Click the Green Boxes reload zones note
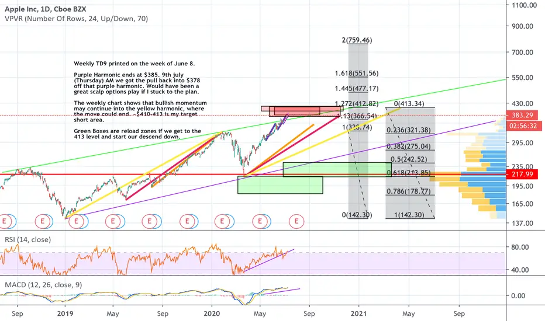This screenshot has width=545, height=321. click(x=137, y=134)
